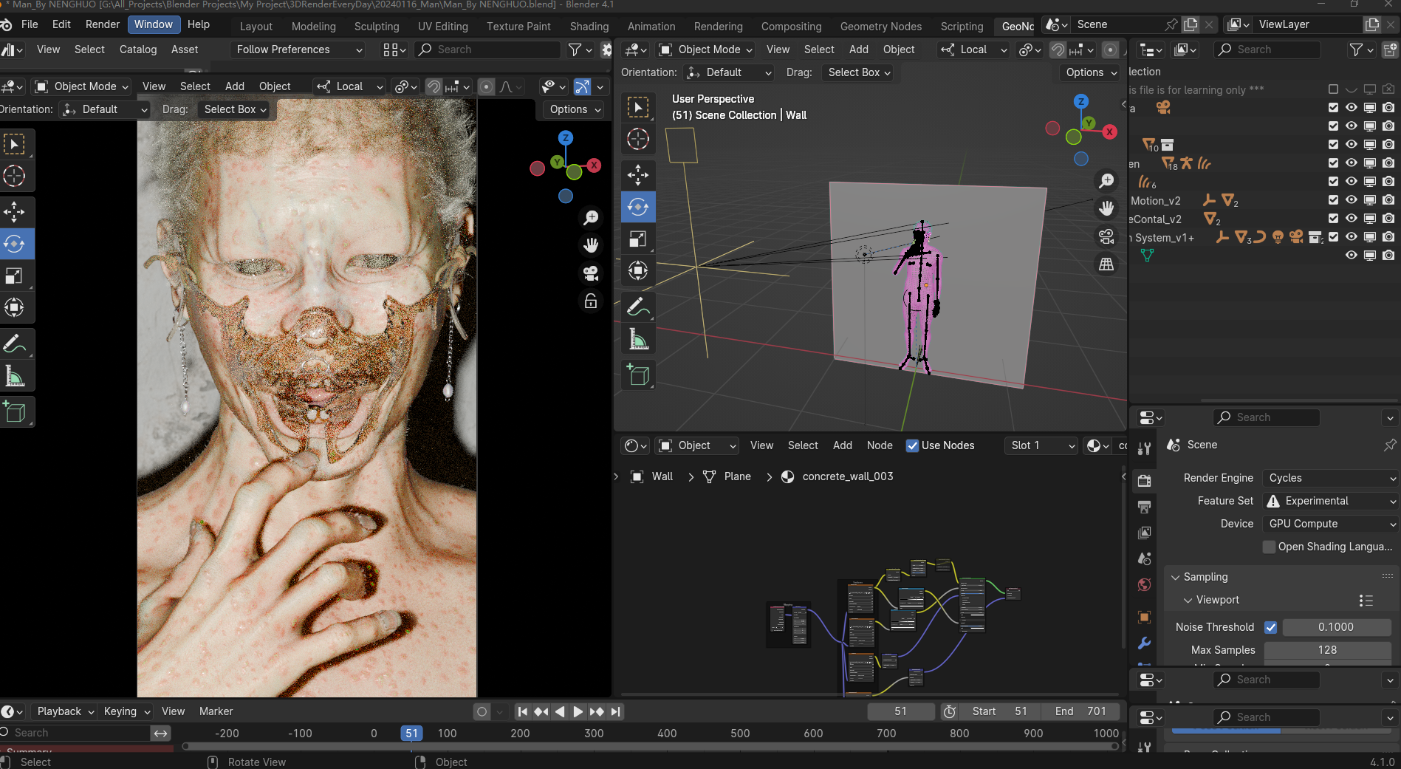Uncheck the exclude checkbox for eContal_v2 row
The width and height of the screenshot is (1401, 769).
(1333, 219)
